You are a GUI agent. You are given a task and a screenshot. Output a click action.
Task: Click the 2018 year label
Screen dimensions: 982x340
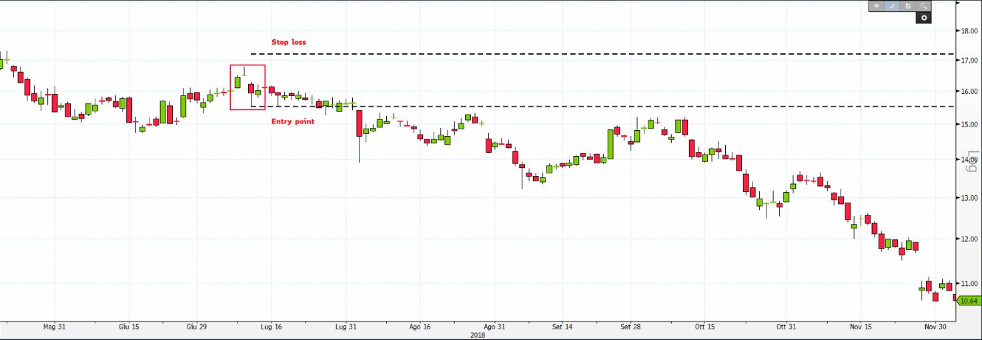coord(477,335)
